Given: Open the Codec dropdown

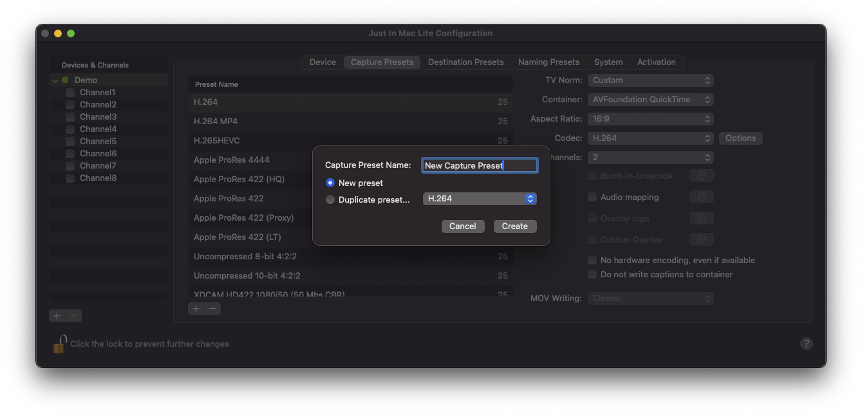Looking at the screenshot, I should (x=650, y=138).
